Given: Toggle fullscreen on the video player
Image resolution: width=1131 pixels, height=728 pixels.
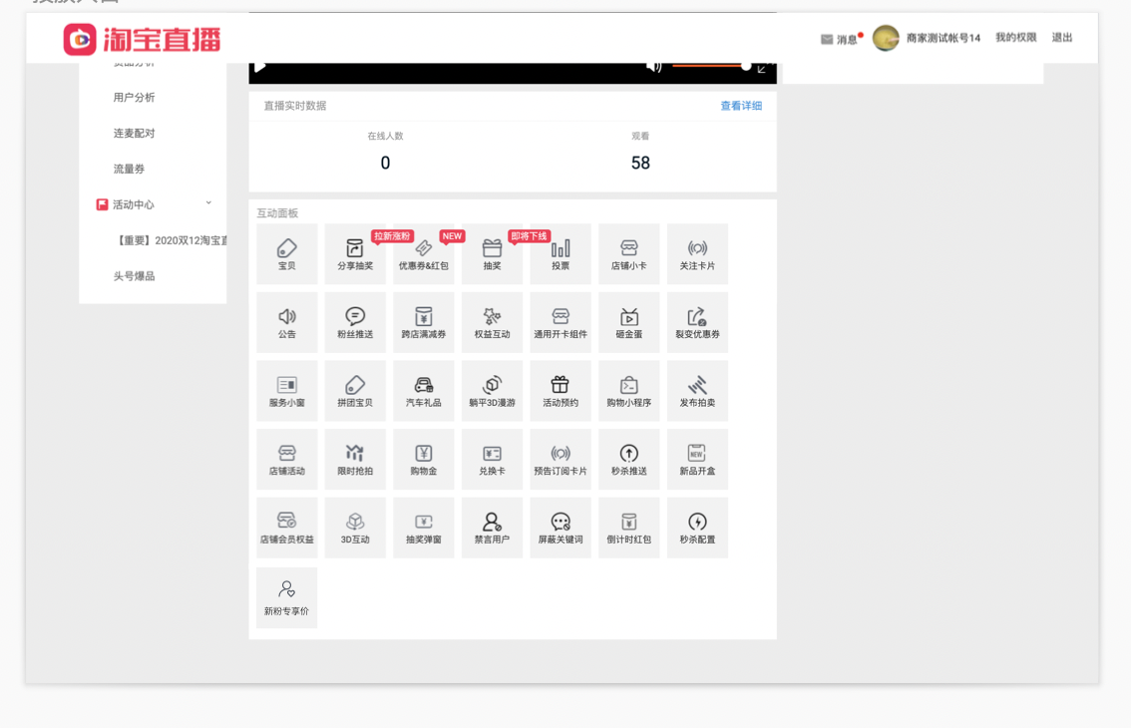Looking at the screenshot, I should (x=762, y=69).
